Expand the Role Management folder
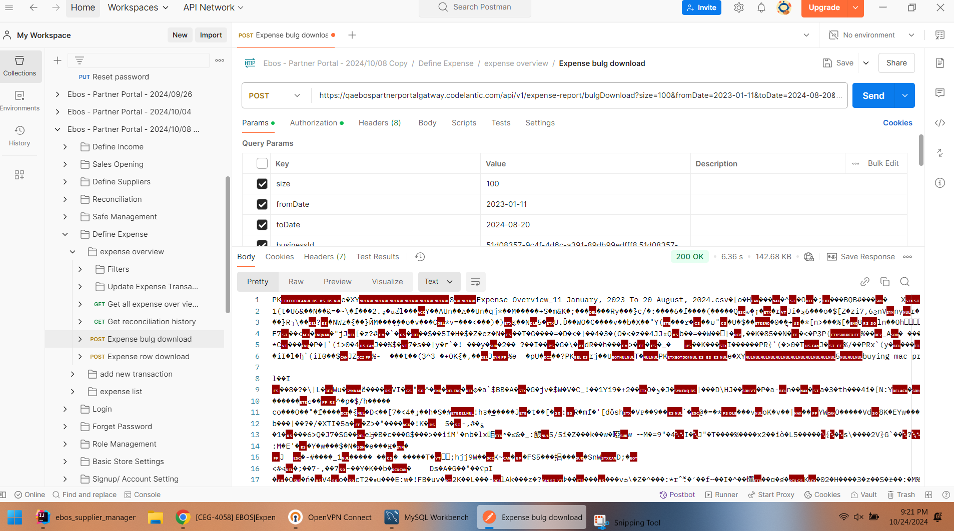The height and width of the screenshot is (531, 954). pyautogui.click(x=65, y=444)
